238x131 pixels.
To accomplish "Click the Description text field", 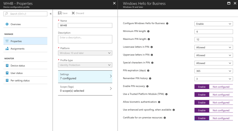I will 85,39.
